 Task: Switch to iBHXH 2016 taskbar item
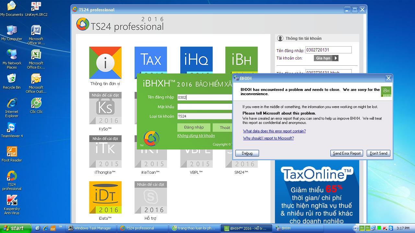[246, 228]
